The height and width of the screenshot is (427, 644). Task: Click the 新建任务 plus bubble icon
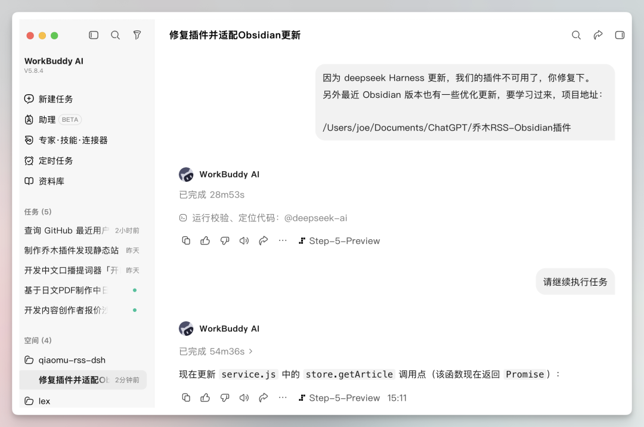(x=29, y=99)
